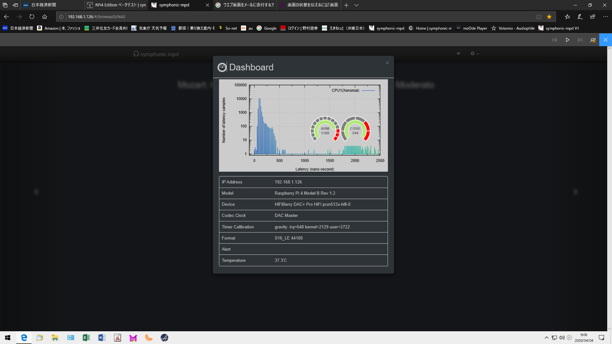612x344 pixels.
Task: Open Volumio - Audiophile bookmark
Action: click(x=513, y=28)
